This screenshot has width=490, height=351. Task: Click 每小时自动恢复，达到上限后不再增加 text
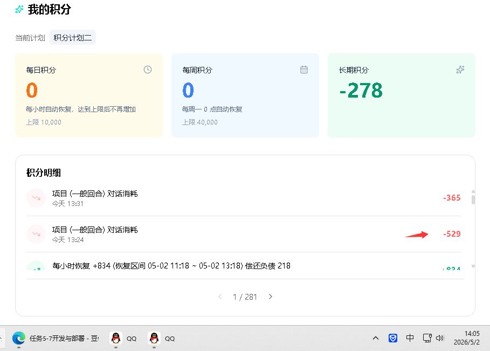tap(81, 109)
